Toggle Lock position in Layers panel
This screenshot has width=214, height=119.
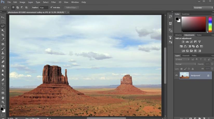(189, 69)
